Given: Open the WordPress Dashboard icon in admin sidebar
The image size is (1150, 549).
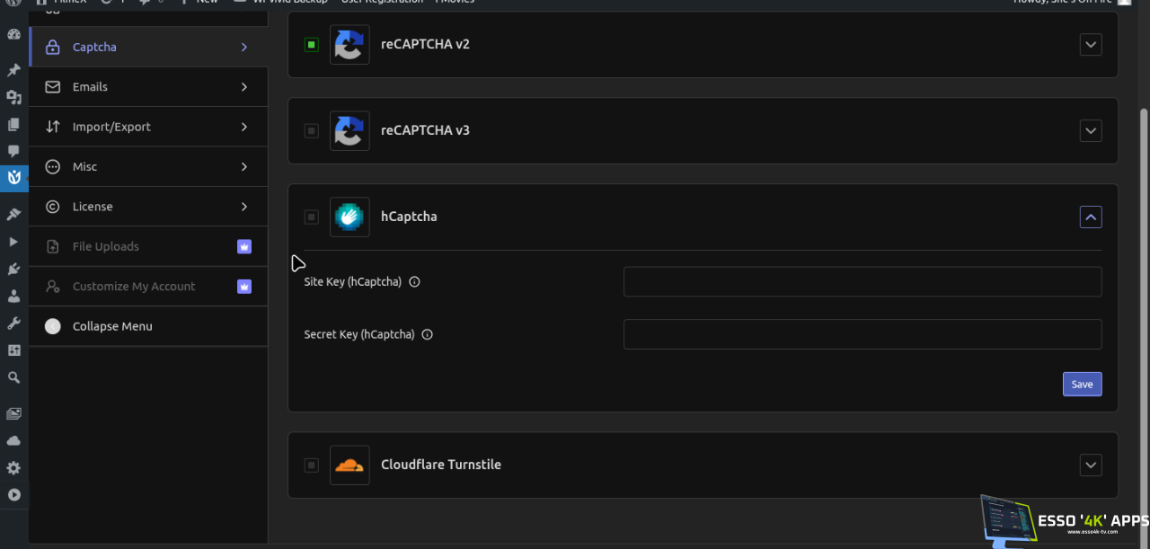Looking at the screenshot, I should (13, 34).
